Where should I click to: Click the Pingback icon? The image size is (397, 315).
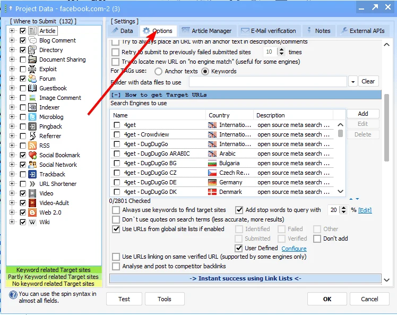(32, 126)
